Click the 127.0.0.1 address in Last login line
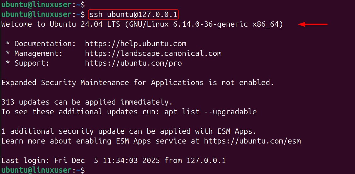The image size is (355, 174). click(x=206, y=160)
